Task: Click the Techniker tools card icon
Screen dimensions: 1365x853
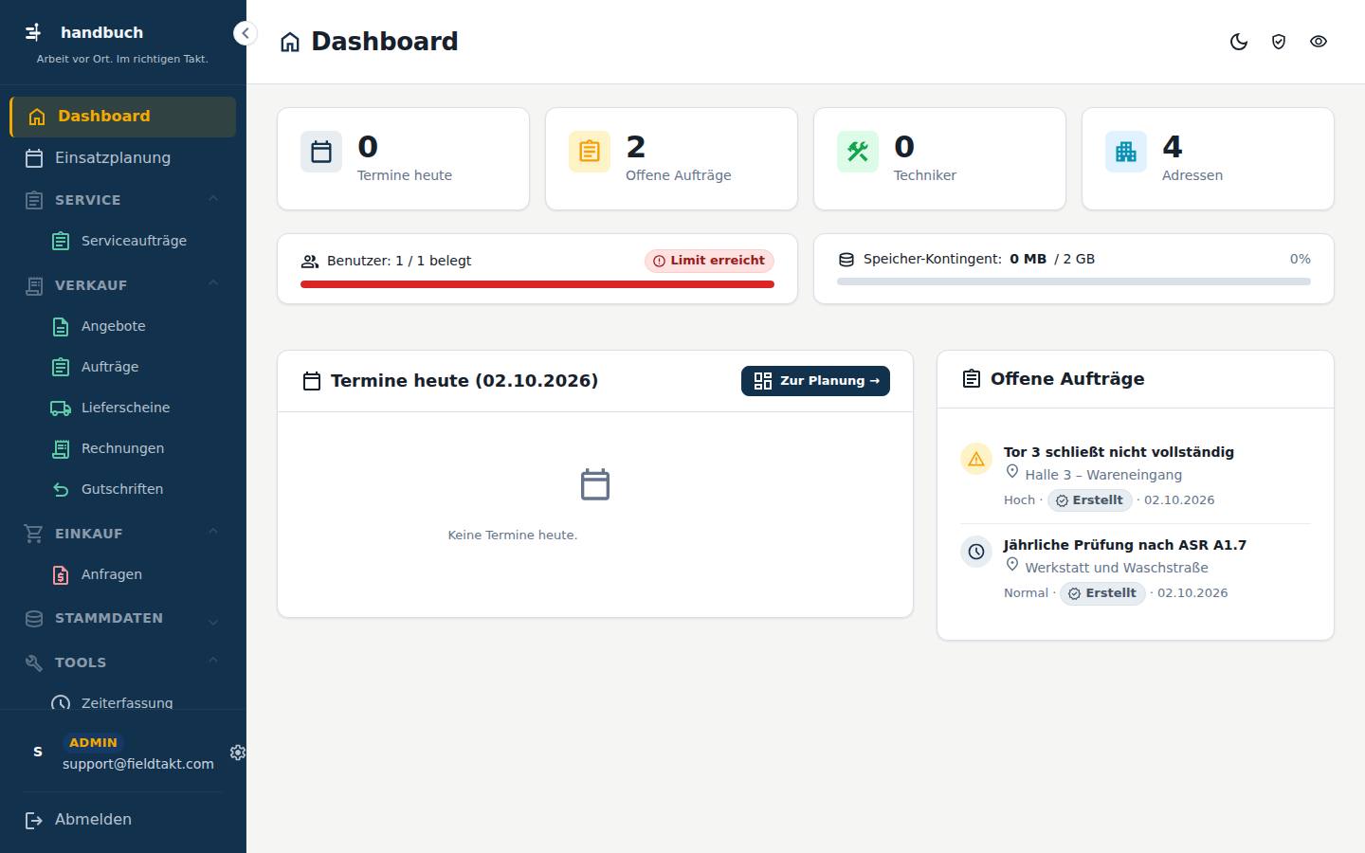Action: [x=858, y=152]
